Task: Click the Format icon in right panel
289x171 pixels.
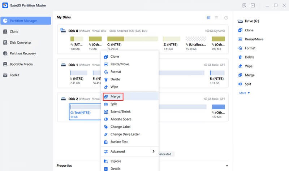Action: [240, 48]
